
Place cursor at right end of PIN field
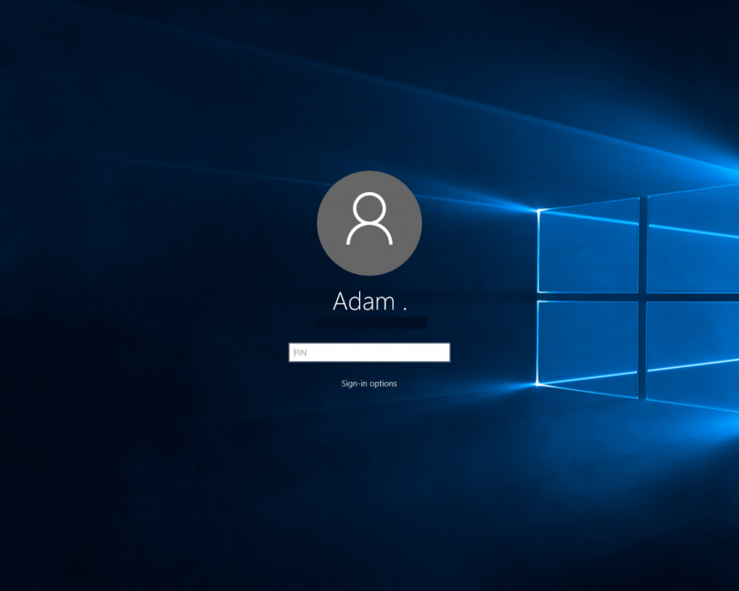pos(445,352)
